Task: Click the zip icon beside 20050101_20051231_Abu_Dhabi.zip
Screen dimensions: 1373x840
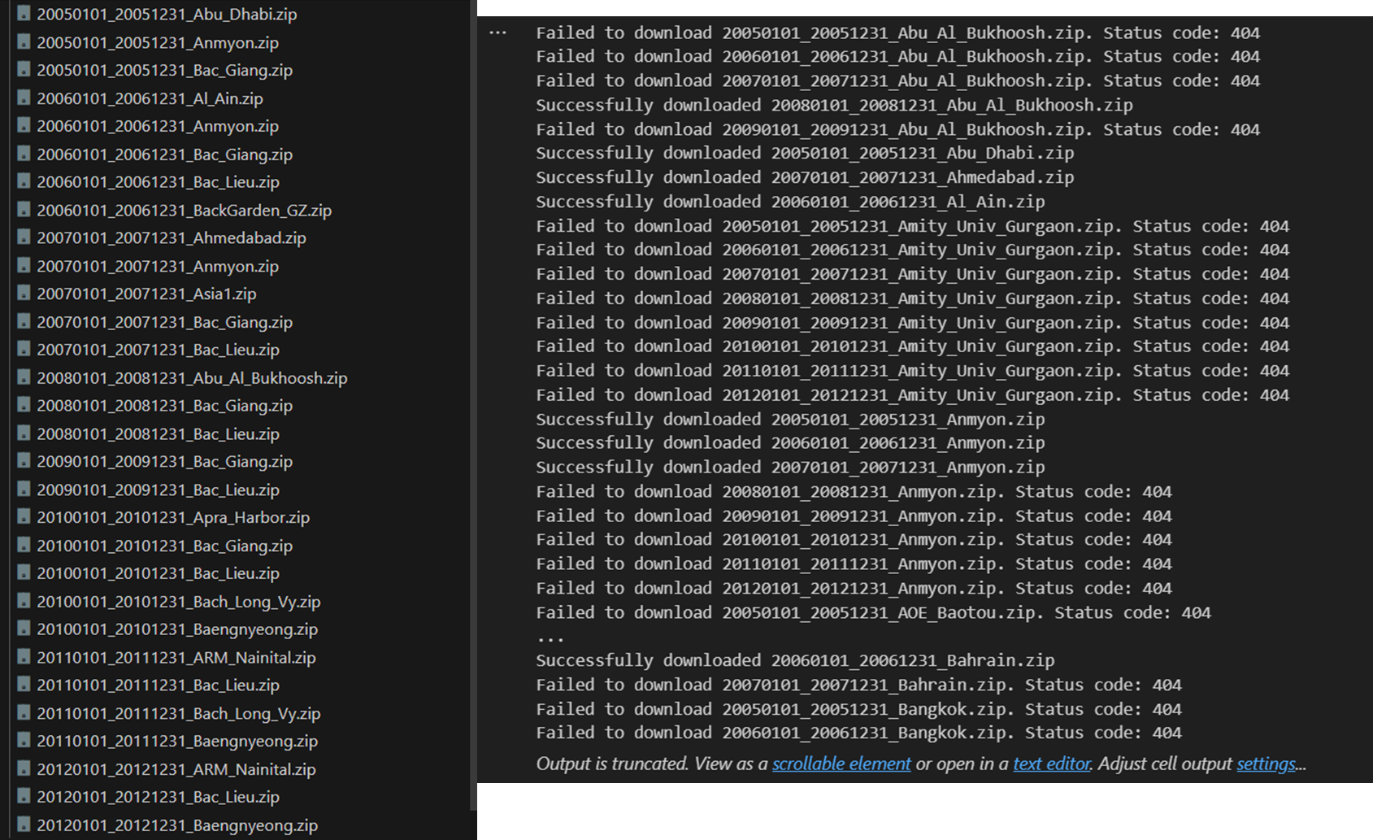Action: coord(23,14)
